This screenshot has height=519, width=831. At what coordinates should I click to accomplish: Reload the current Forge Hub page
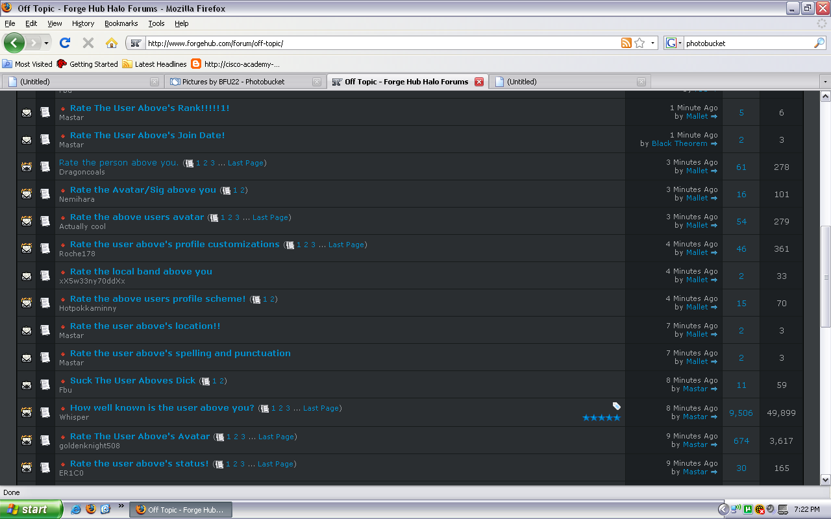(64, 43)
